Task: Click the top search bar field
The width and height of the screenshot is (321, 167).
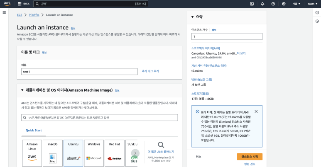Action: [x=91, y=4]
